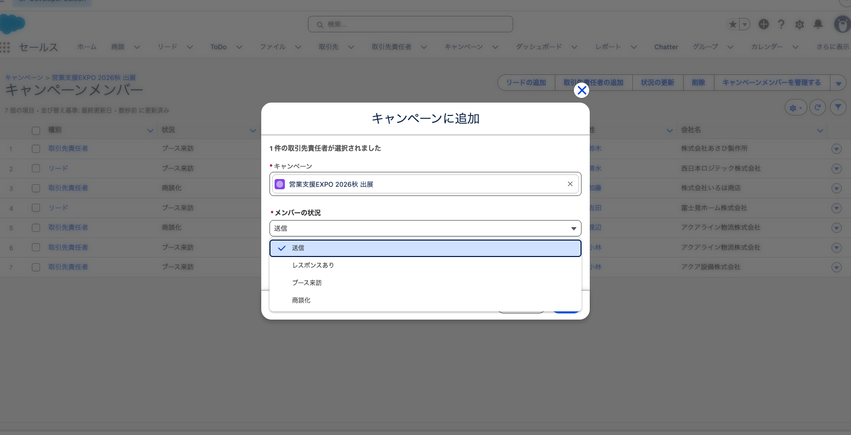Open the Chatter tab
This screenshot has width=851, height=435.
click(666, 47)
